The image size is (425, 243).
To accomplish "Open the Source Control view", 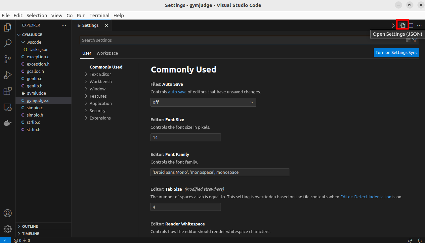I will point(7,59).
